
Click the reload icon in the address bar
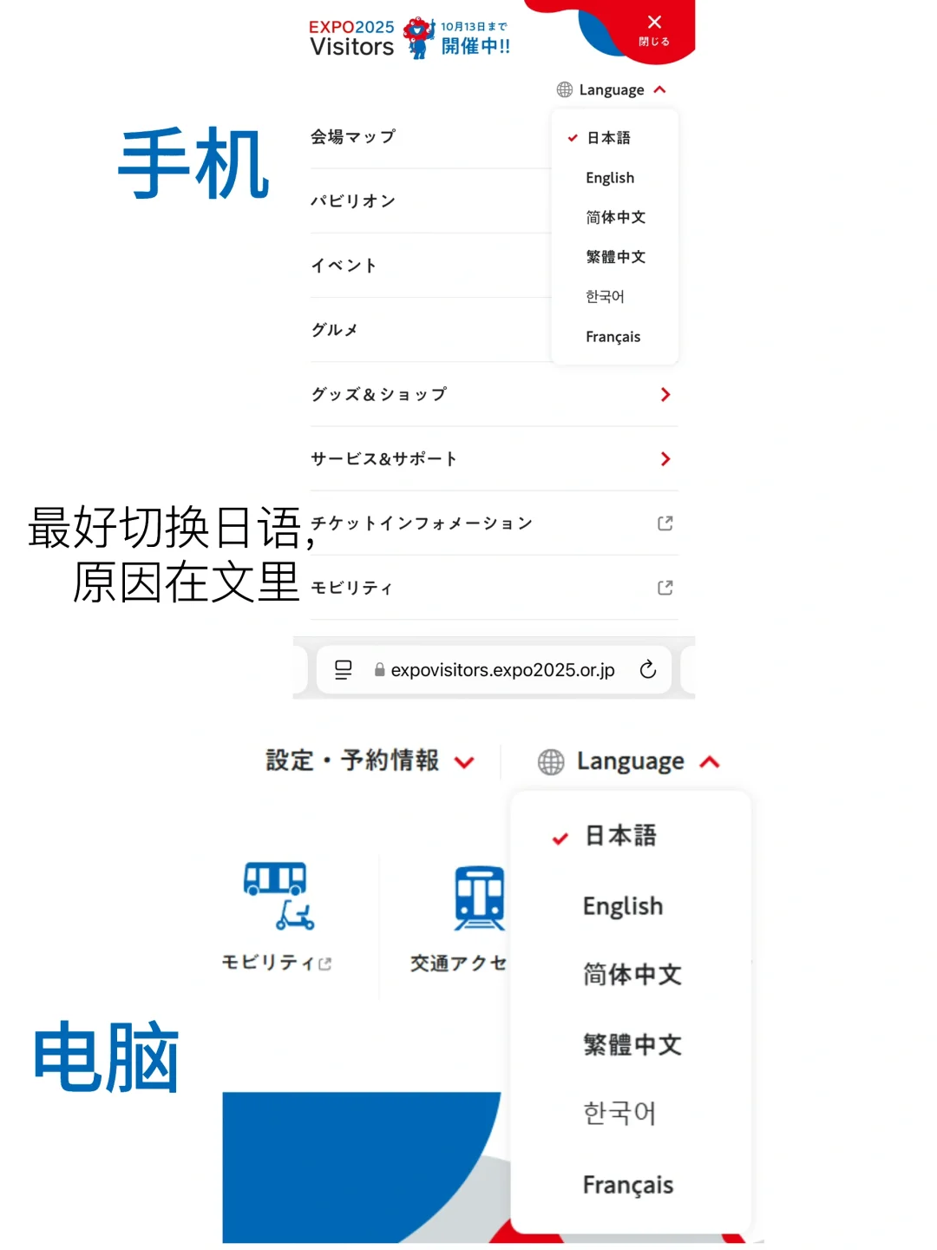(x=647, y=669)
